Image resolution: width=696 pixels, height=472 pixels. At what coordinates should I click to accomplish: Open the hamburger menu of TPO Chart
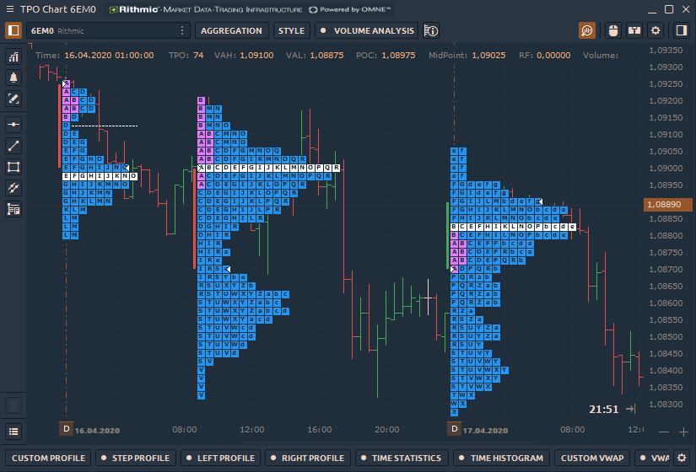tap(10, 9)
